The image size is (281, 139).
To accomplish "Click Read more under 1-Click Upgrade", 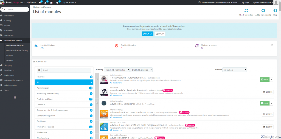I will (116, 83).
